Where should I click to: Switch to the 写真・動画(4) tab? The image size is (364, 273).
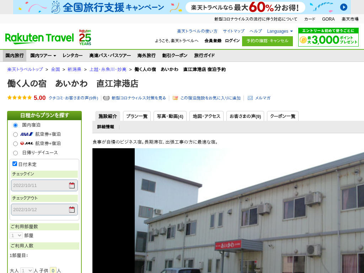170,116
